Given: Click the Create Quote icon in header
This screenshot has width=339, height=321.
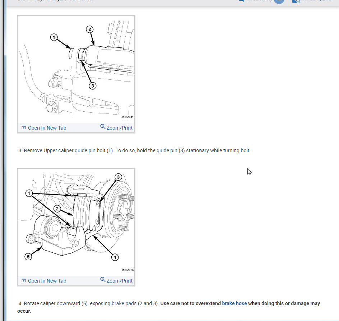Looking at the screenshot, I should click(x=296, y=1).
